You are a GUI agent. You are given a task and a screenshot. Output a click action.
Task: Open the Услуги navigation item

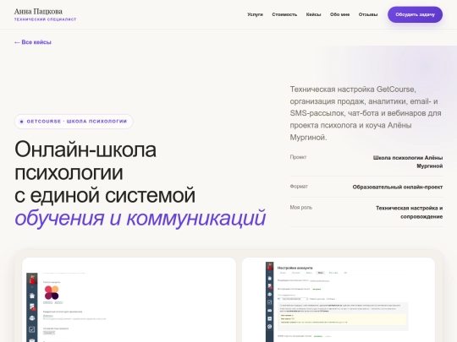pyautogui.click(x=255, y=14)
